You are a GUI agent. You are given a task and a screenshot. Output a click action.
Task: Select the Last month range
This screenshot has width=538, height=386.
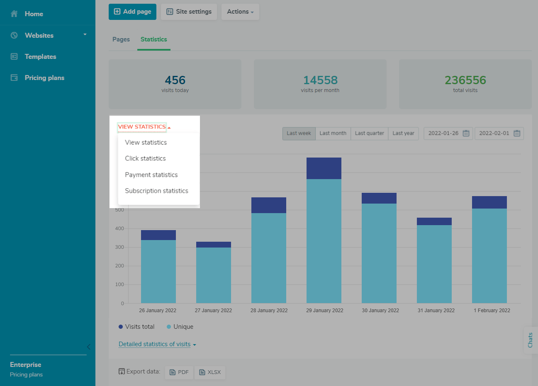pos(333,133)
